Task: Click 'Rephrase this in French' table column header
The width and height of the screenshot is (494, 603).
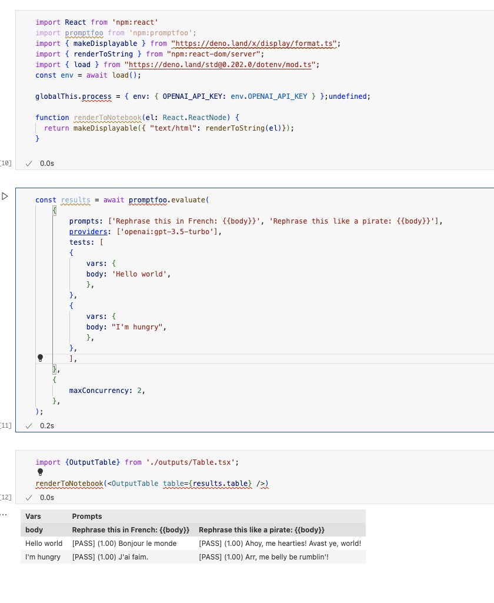Action: pos(131,530)
